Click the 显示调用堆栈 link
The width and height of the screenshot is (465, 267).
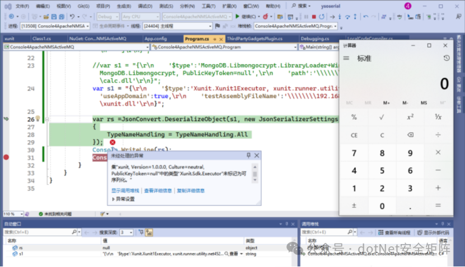pyautogui.click(x=125, y=190)
